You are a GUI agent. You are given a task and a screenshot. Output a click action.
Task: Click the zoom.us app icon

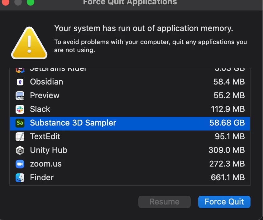pyautogui.click(x=20, y=164)
